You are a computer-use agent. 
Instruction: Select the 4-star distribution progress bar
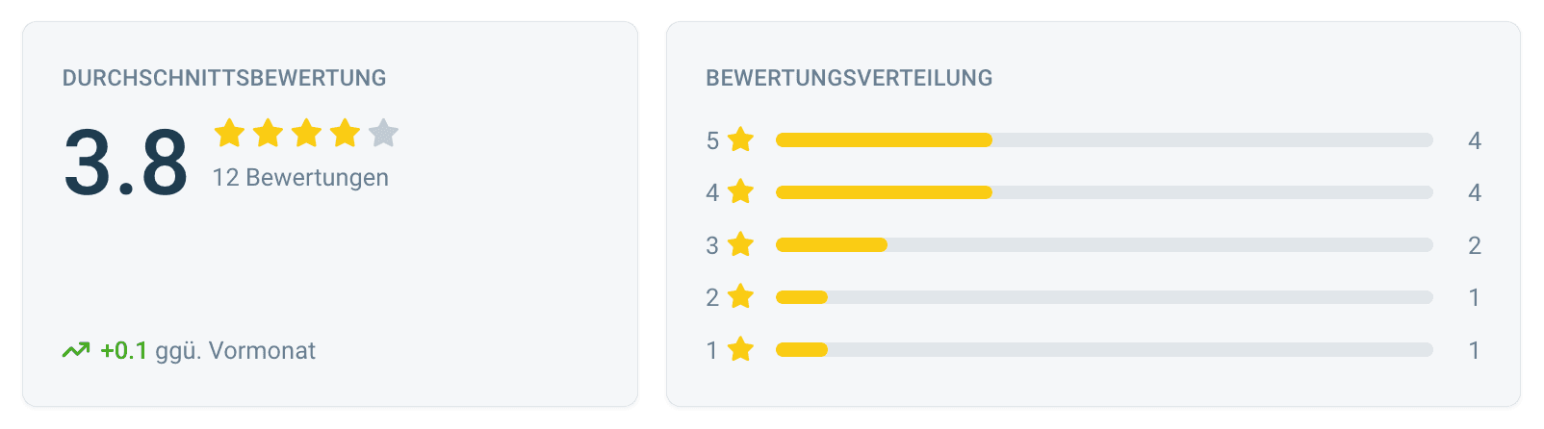pyautogui.click(x=1104, y=192)
